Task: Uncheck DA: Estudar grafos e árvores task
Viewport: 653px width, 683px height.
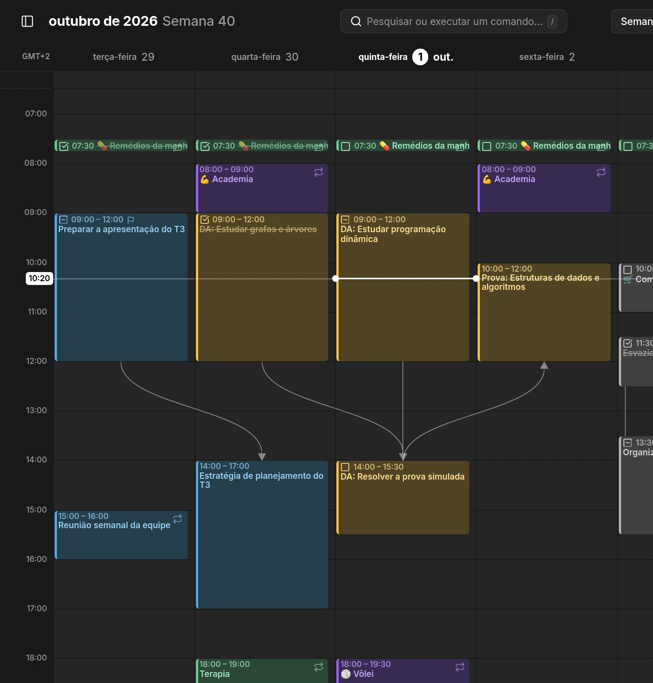Action: (x=205, y=220)
